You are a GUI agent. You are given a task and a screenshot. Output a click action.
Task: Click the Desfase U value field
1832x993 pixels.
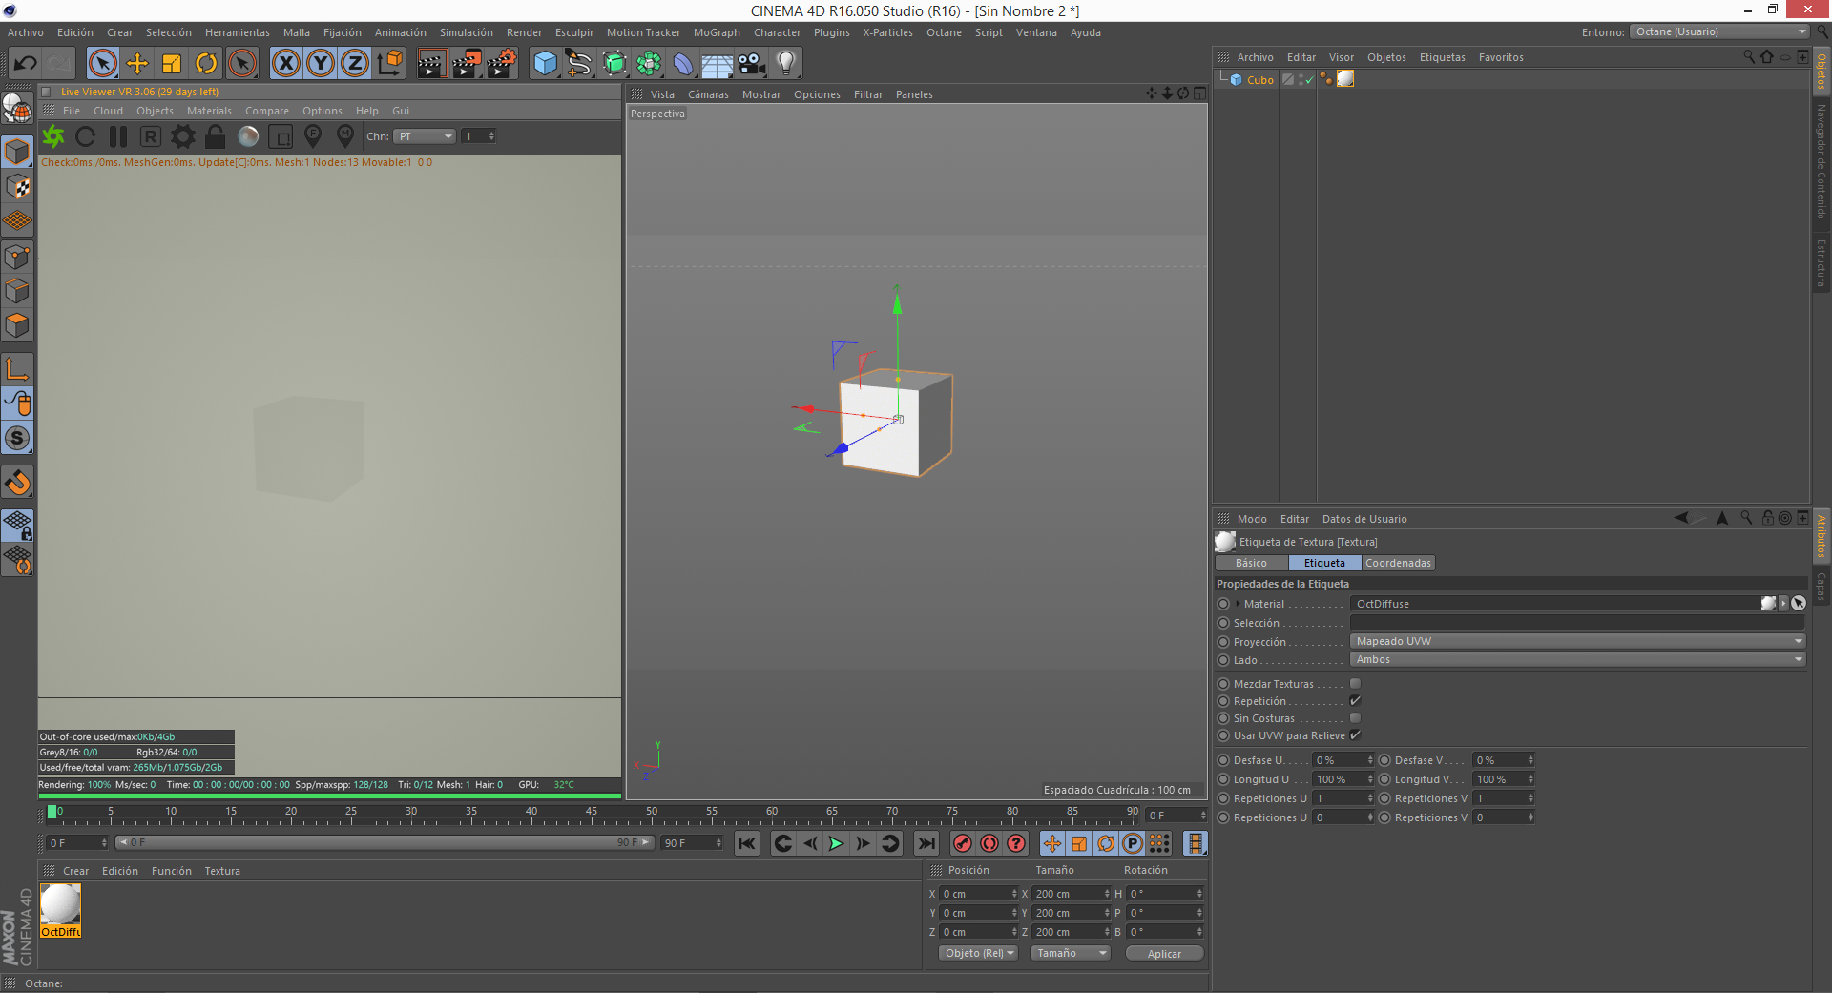1343,760
